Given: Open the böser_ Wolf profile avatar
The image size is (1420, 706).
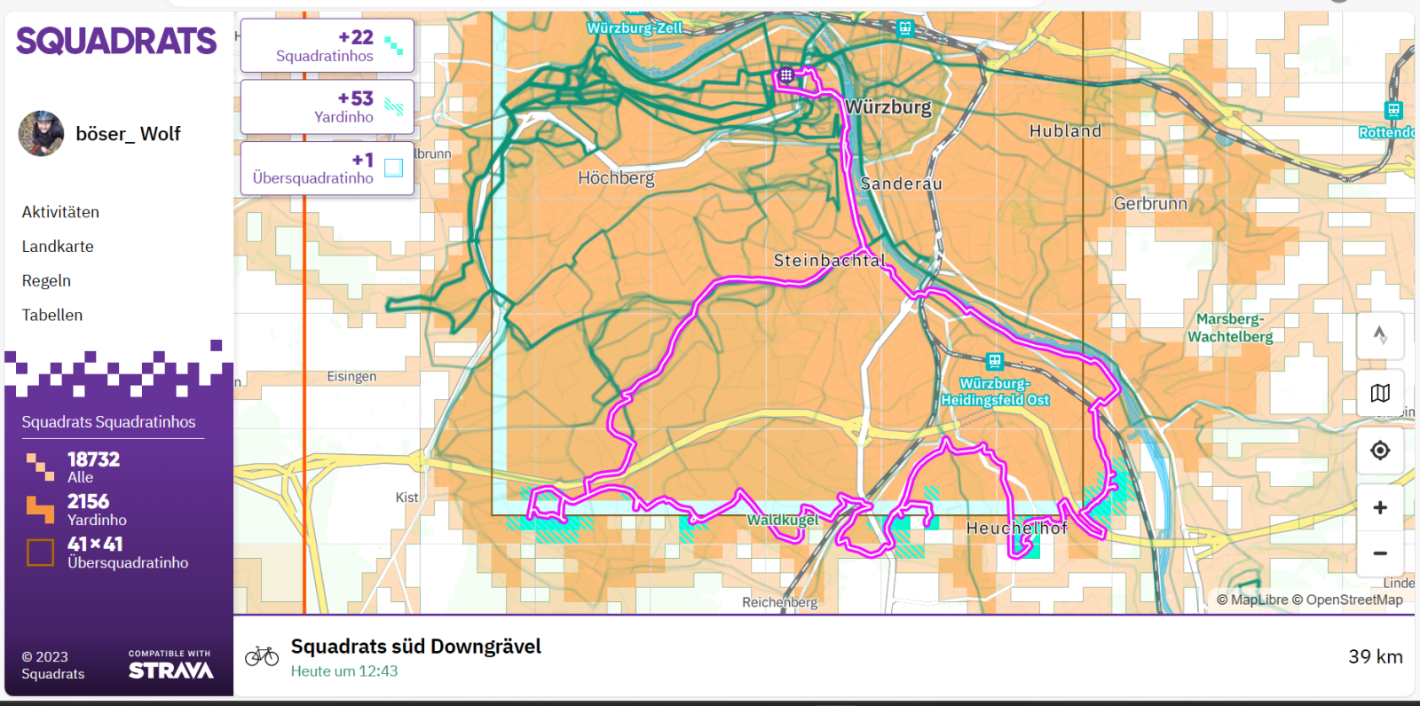Looking at the screenshot, I should tap(41, 134).
